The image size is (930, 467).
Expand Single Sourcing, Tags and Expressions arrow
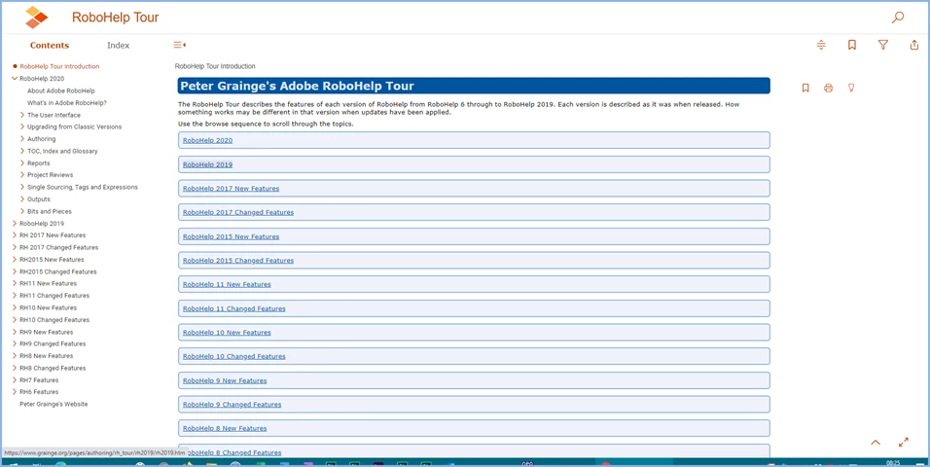click(22, 188)
